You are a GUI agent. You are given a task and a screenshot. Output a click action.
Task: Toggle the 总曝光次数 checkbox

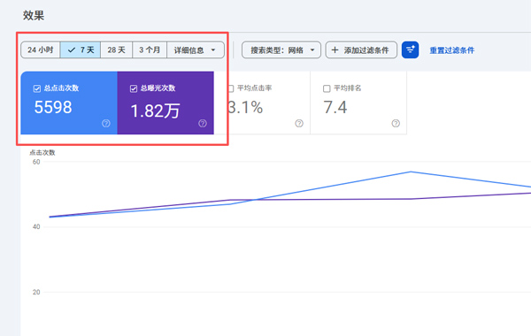pyautogui.click(x=134, y=88)
